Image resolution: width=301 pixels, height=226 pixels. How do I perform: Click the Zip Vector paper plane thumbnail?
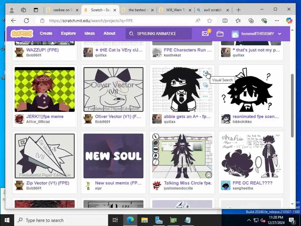coord(45,156)
